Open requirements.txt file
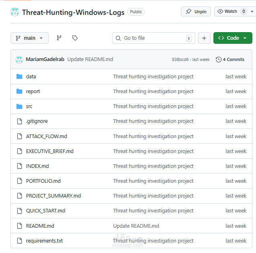256x253 pixels. pyautogui.click(x=44, y=241)
